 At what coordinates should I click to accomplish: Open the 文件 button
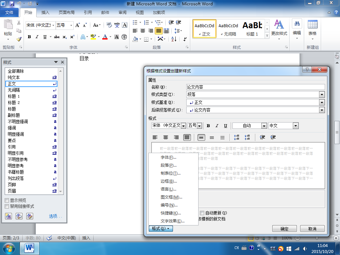(9, 13)
